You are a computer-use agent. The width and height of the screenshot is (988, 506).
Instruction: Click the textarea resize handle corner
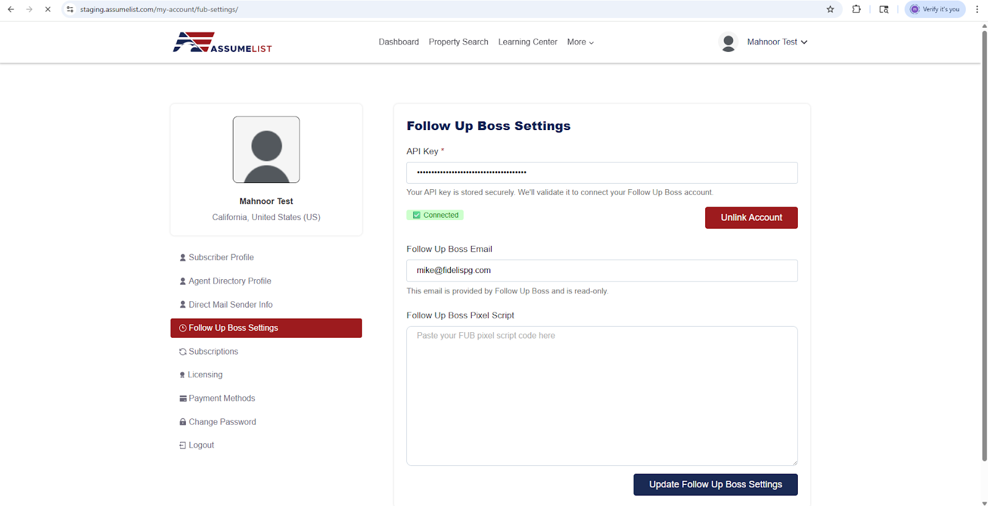coord(794,462)
